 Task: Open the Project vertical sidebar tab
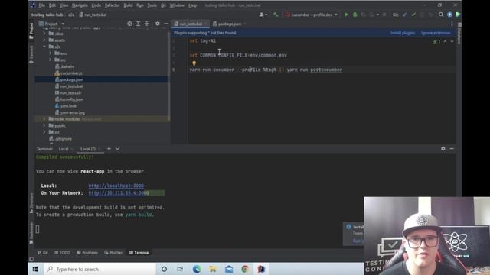31,31
